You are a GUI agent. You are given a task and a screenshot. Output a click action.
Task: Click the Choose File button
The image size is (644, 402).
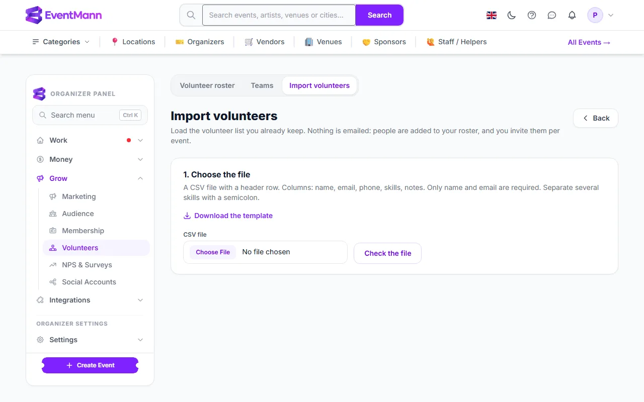(x=213, y=252)
